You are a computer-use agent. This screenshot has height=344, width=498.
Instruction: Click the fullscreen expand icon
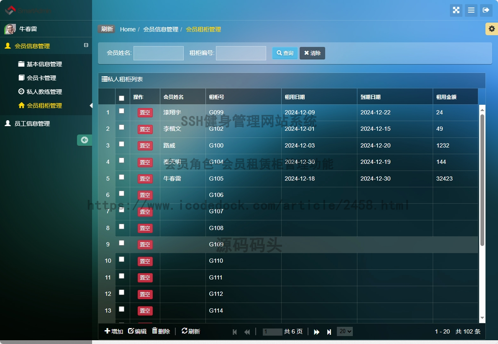click(456, 10)
